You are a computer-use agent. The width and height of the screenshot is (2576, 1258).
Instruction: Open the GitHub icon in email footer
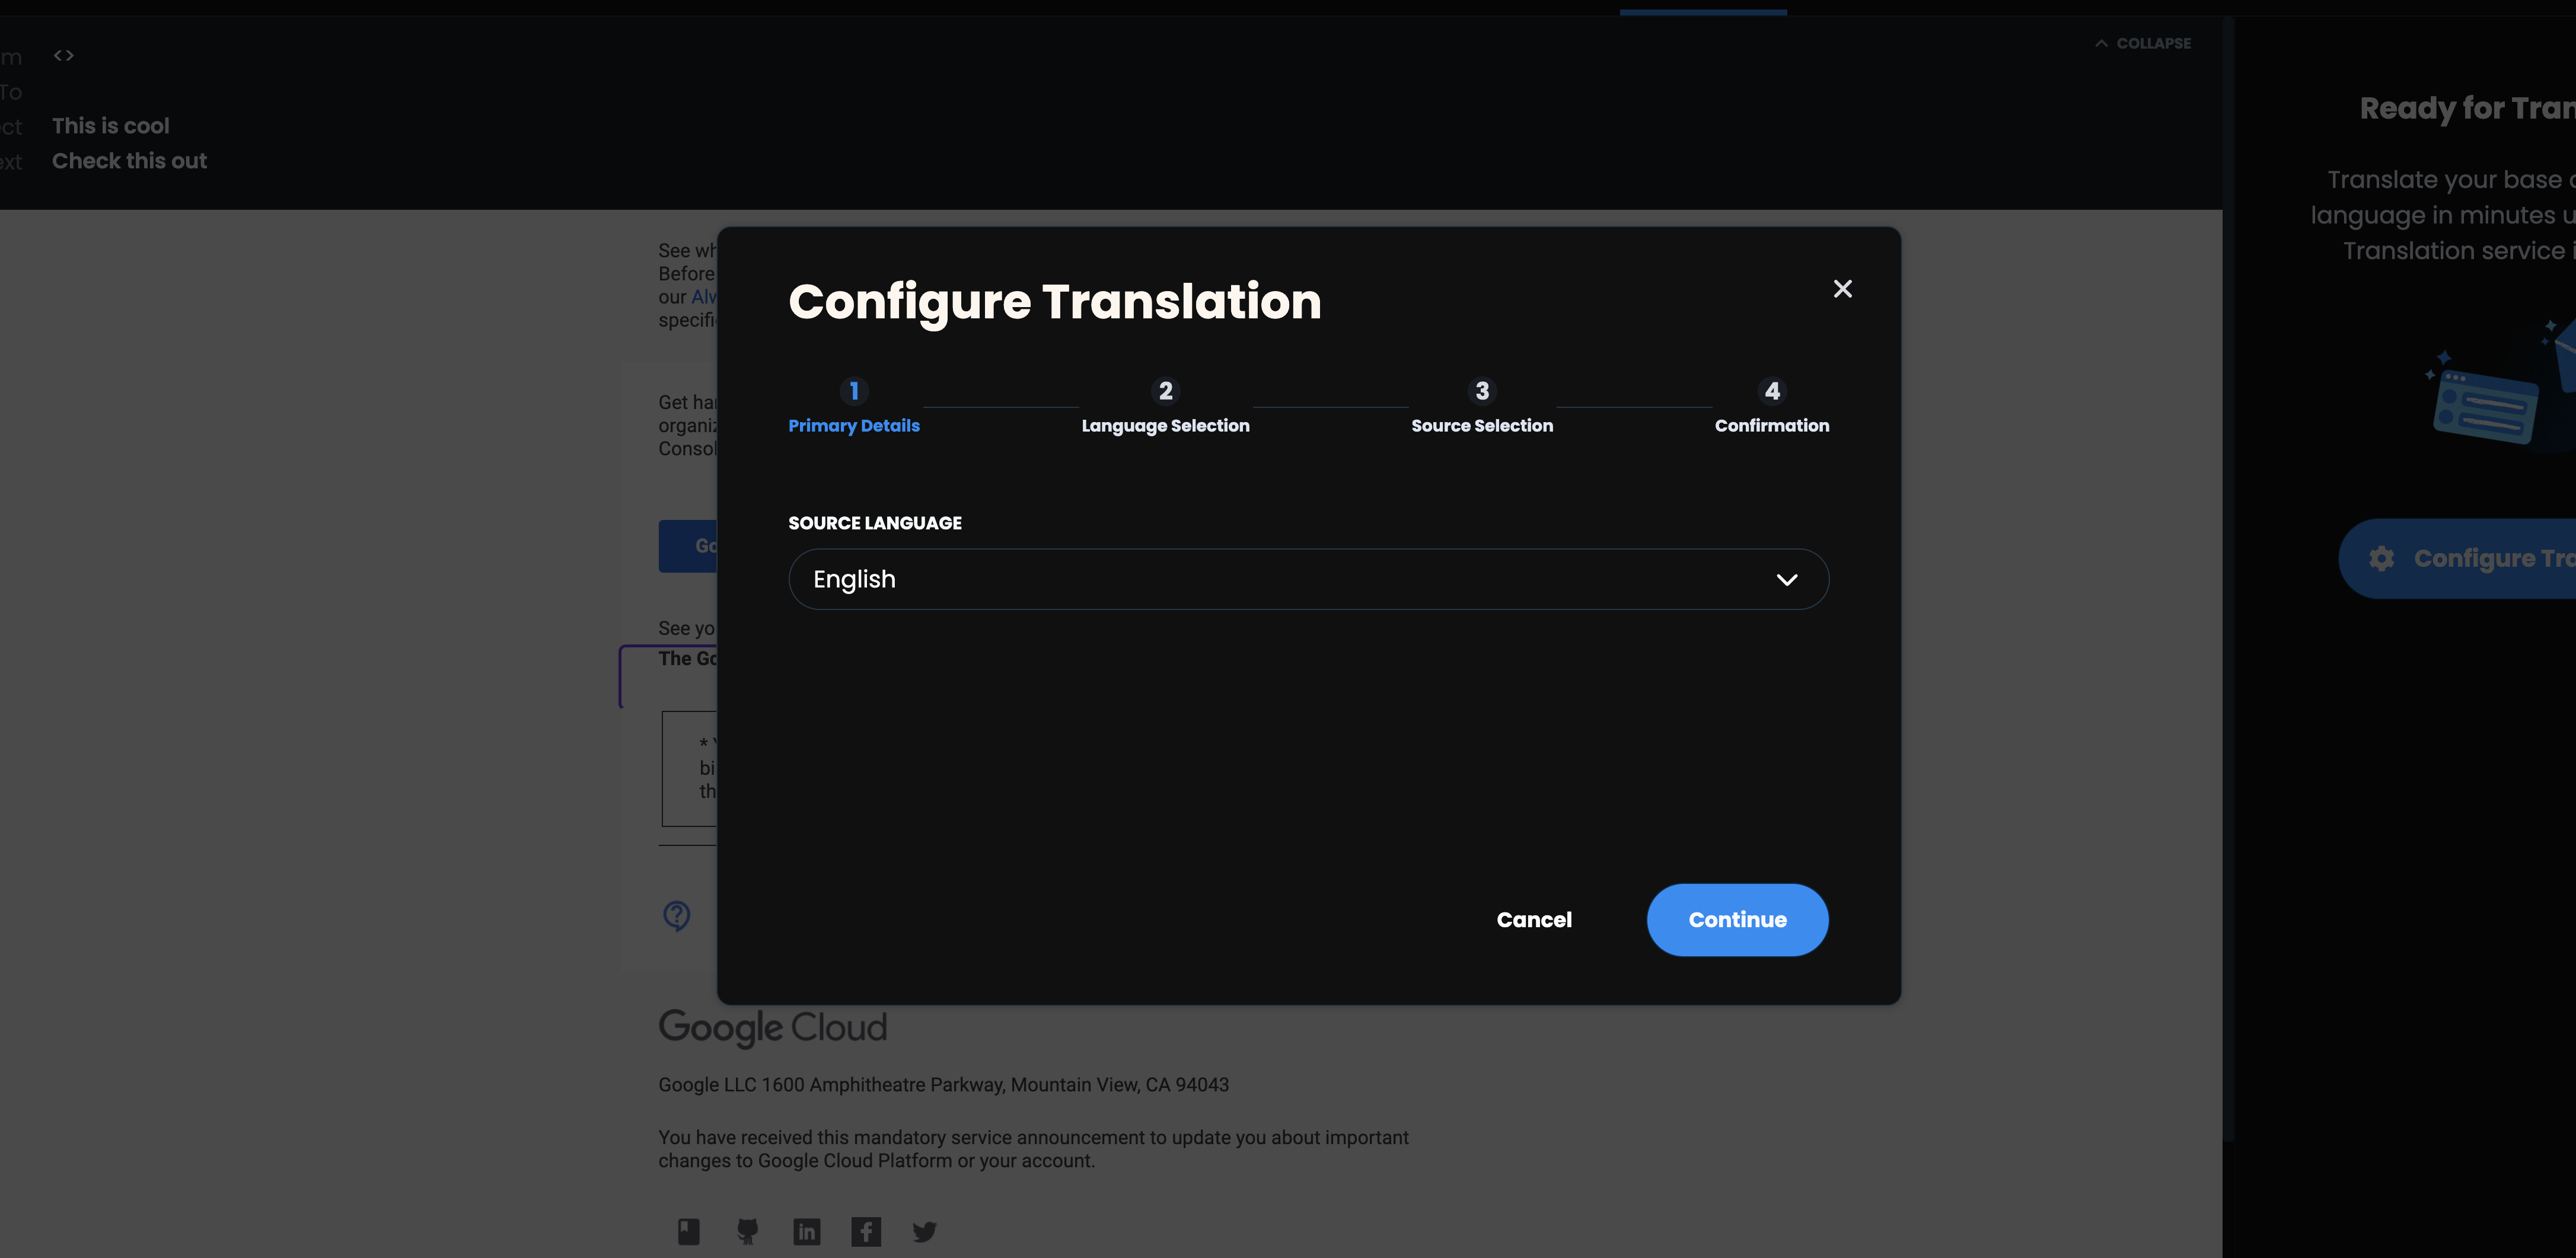click(x=747, y=1231)
